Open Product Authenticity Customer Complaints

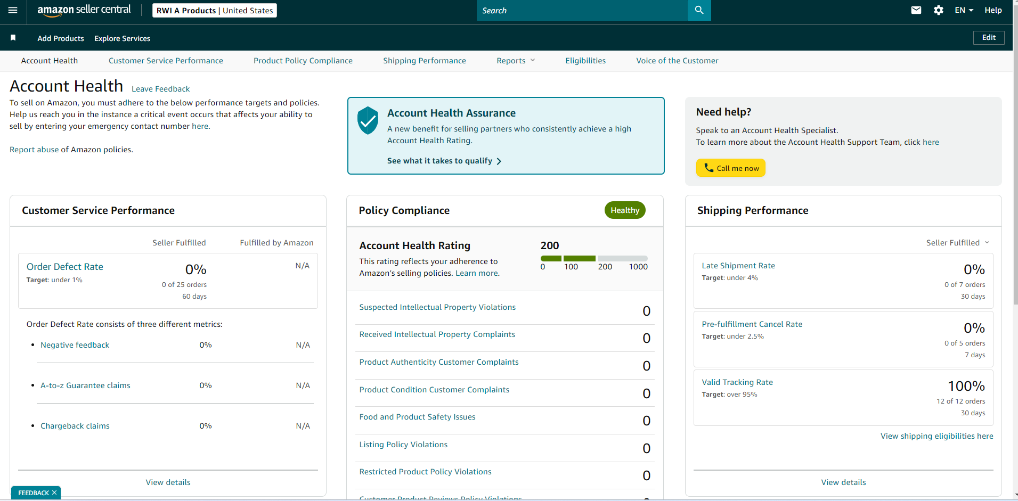pos(439,362)
